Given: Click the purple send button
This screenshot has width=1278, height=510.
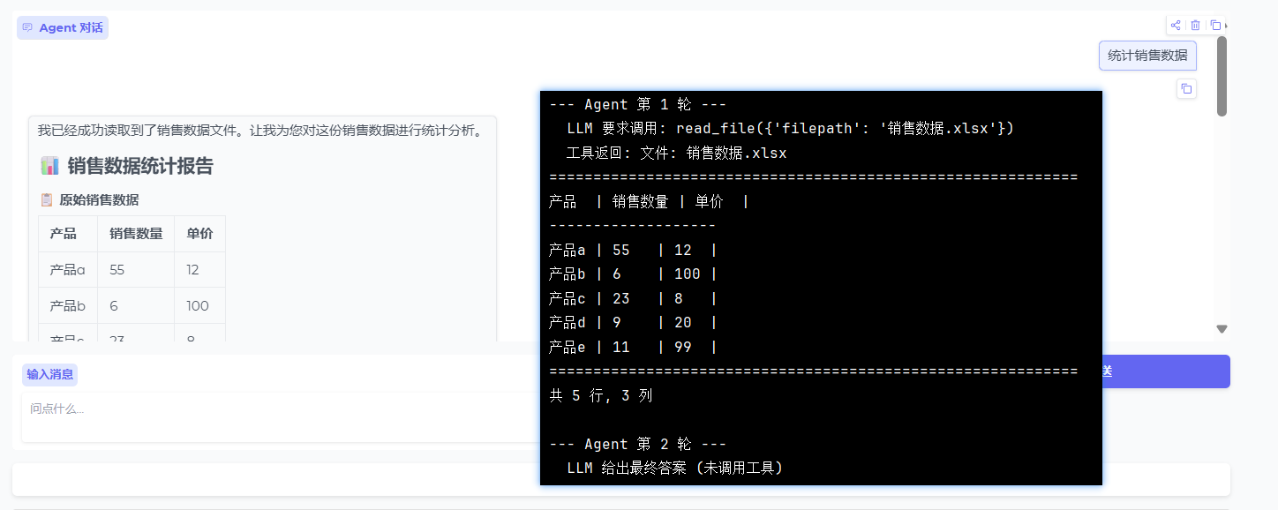Looking at the screenshot, I should [1166, 371].
